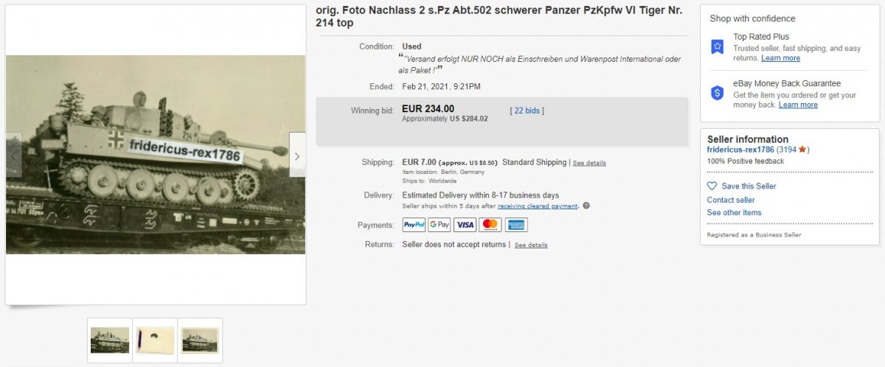Select the photo backside thumbnail

155,340
